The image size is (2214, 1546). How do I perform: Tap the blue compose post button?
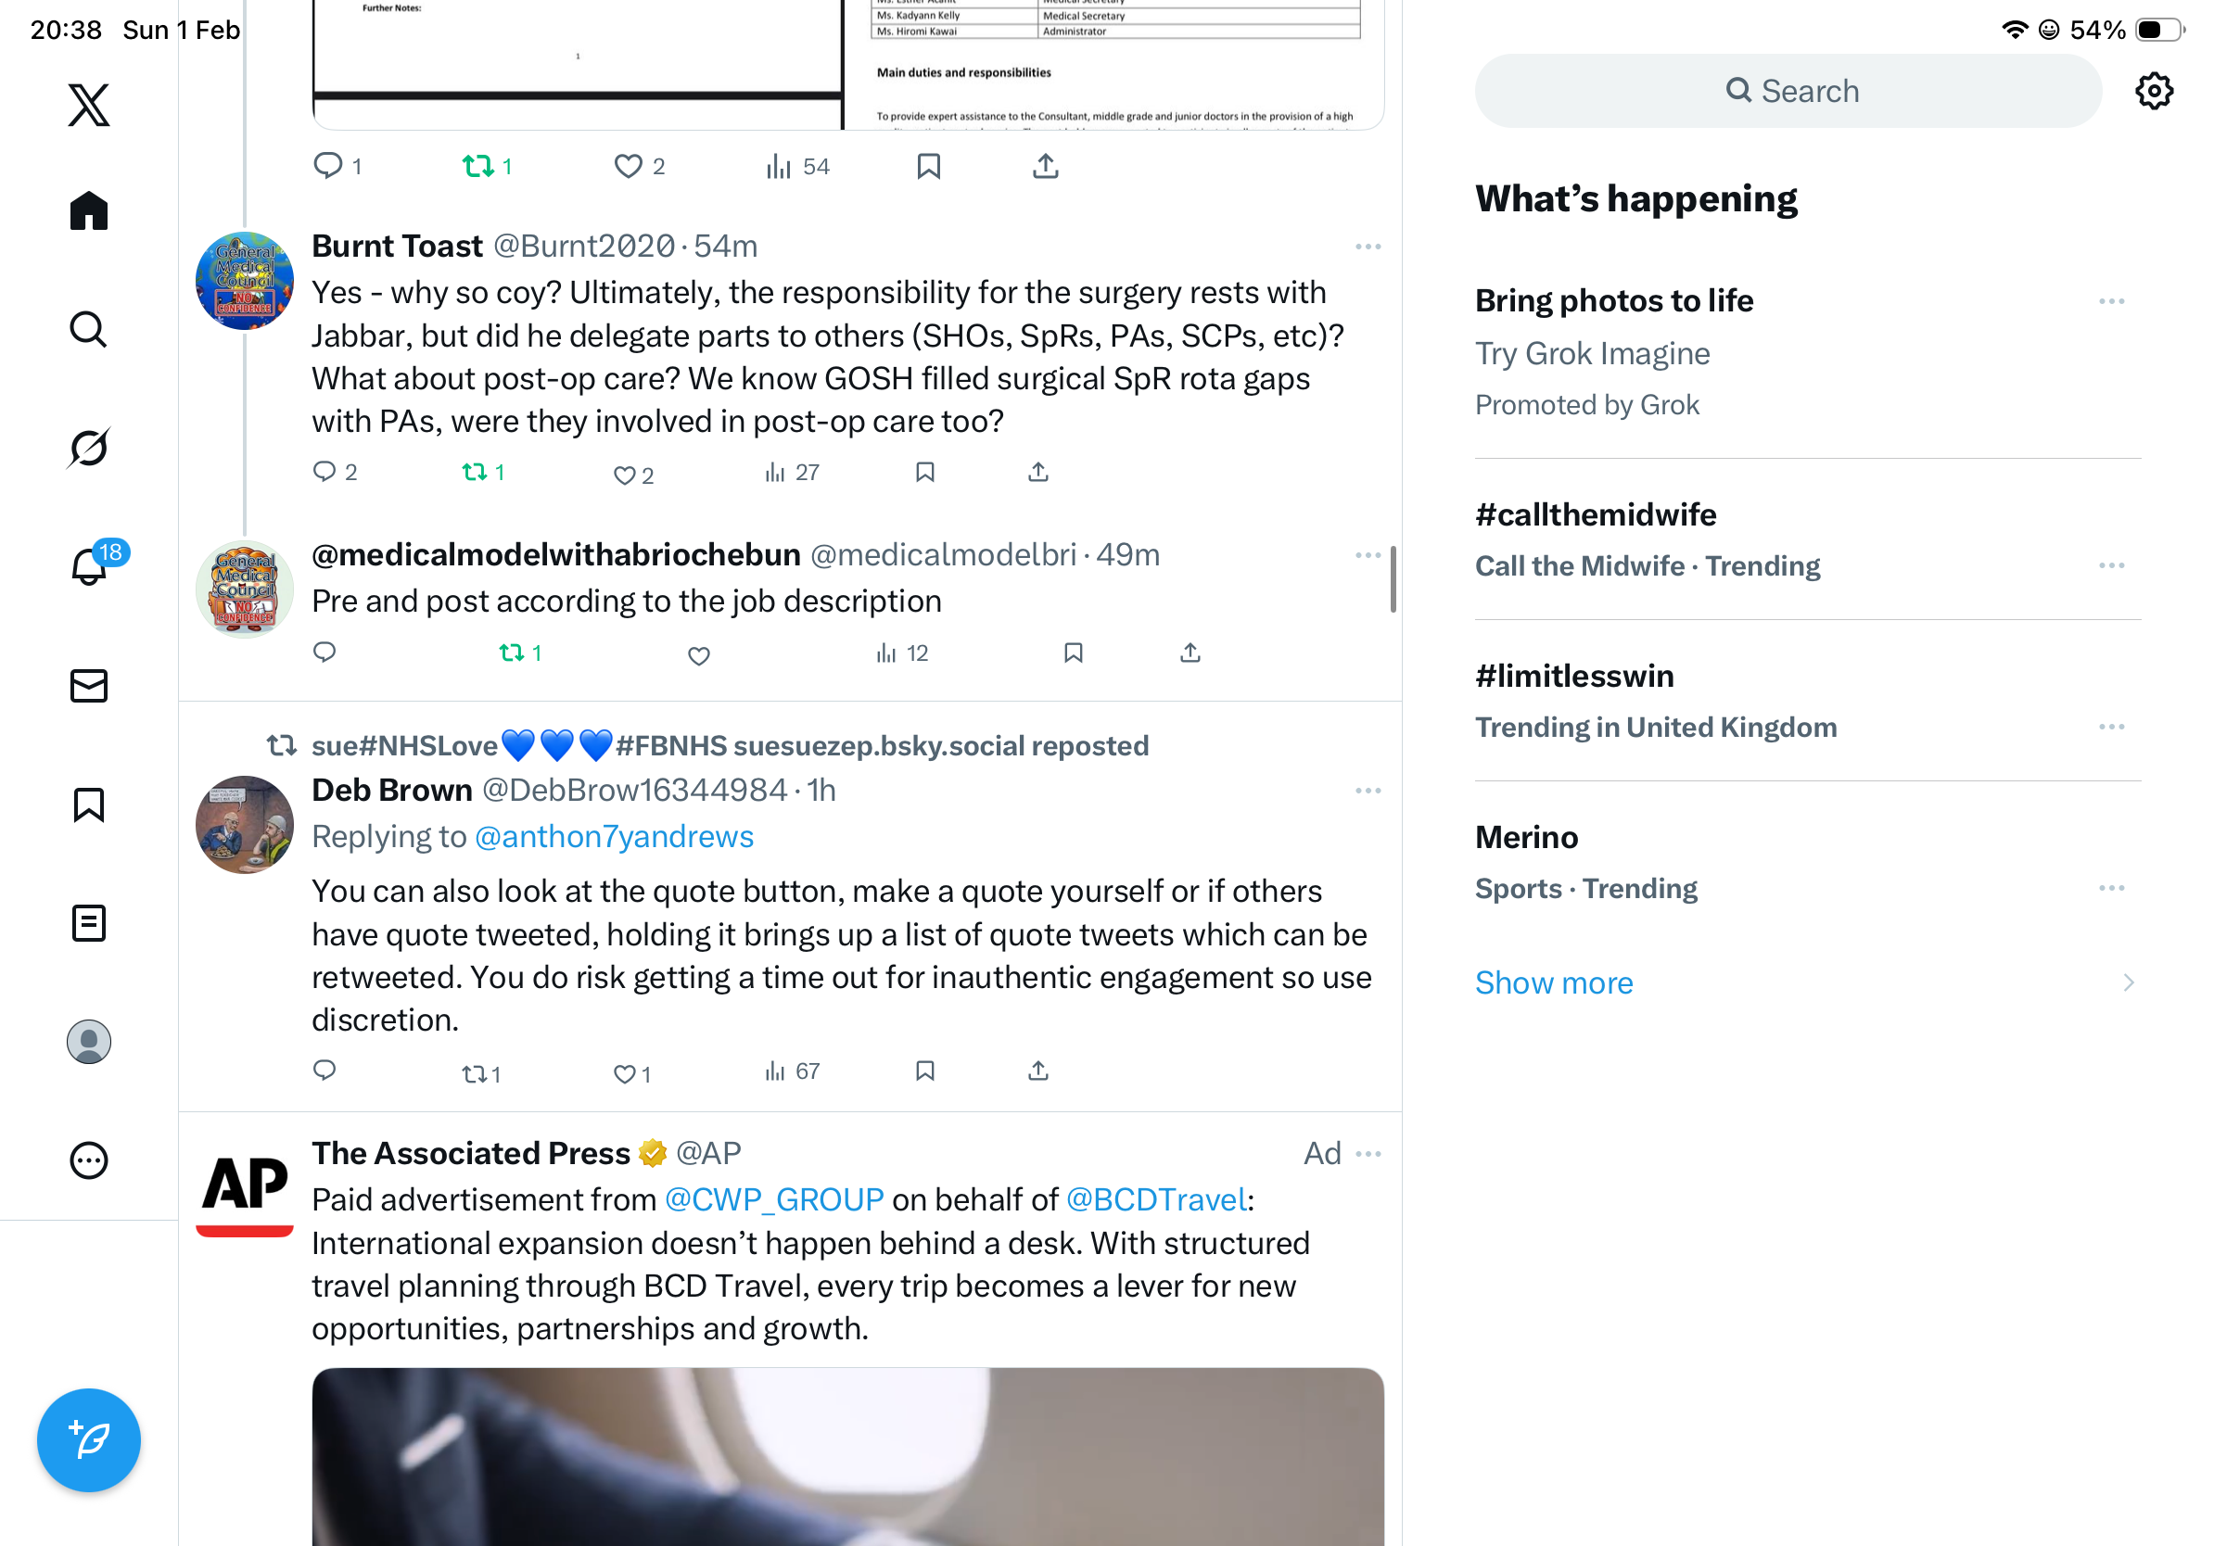coord(89,1440)
